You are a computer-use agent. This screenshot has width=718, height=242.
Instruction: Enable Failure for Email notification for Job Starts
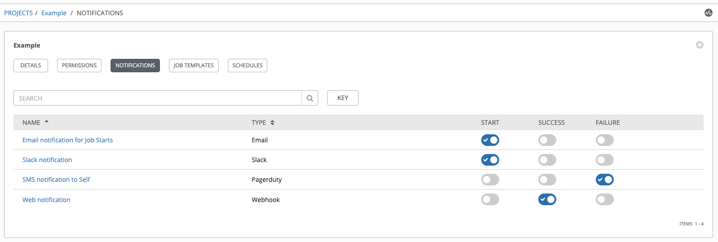[x=605, y=140]
